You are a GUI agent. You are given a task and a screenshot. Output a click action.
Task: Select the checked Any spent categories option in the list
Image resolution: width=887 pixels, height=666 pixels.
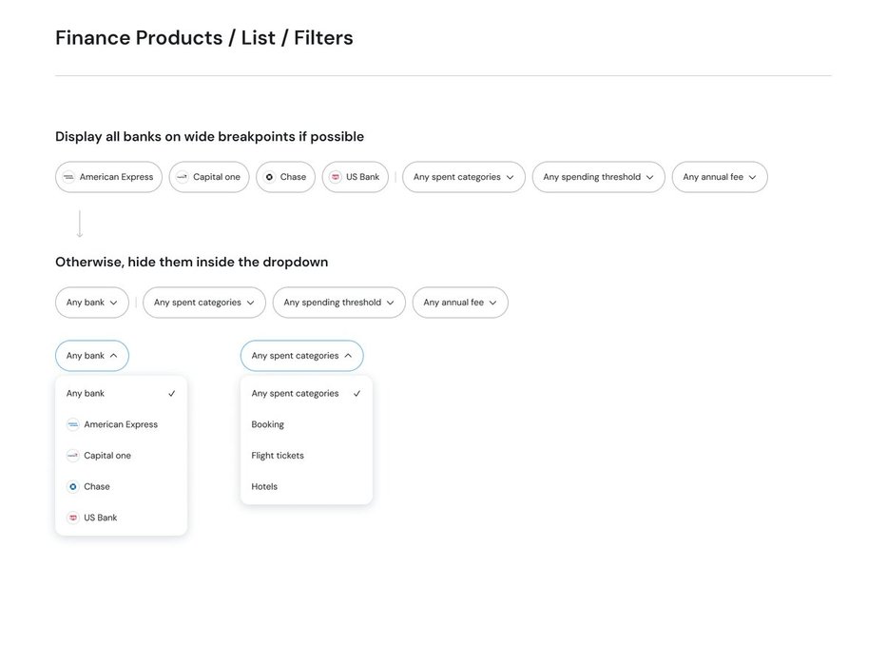[305, 394]
